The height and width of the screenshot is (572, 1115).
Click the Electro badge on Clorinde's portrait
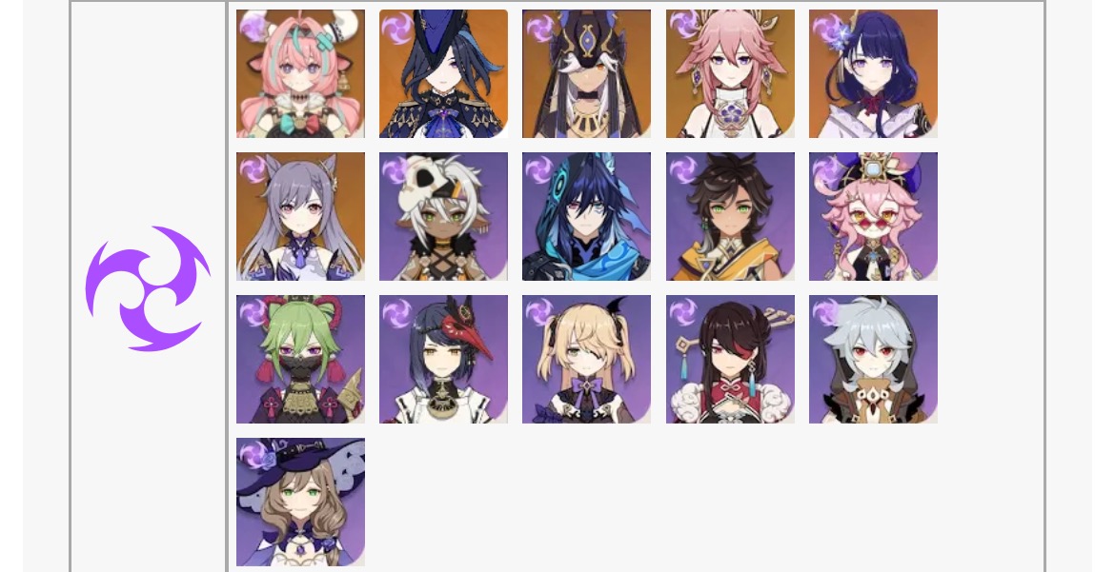396,27
